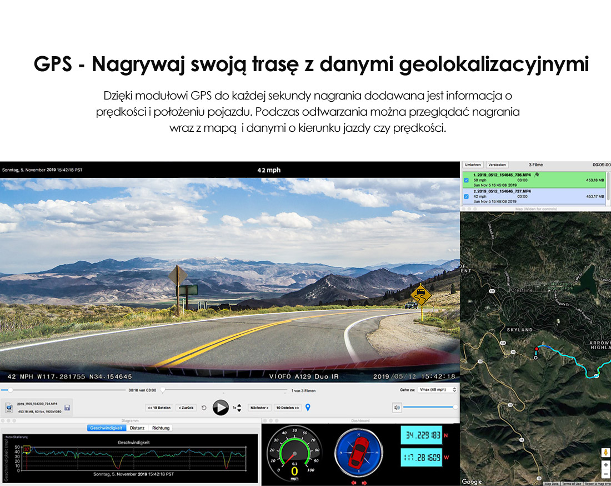This screenshot has width=611, height=486.
Task: Click the save floppy disk icon
Action: (x=67, y=408)
